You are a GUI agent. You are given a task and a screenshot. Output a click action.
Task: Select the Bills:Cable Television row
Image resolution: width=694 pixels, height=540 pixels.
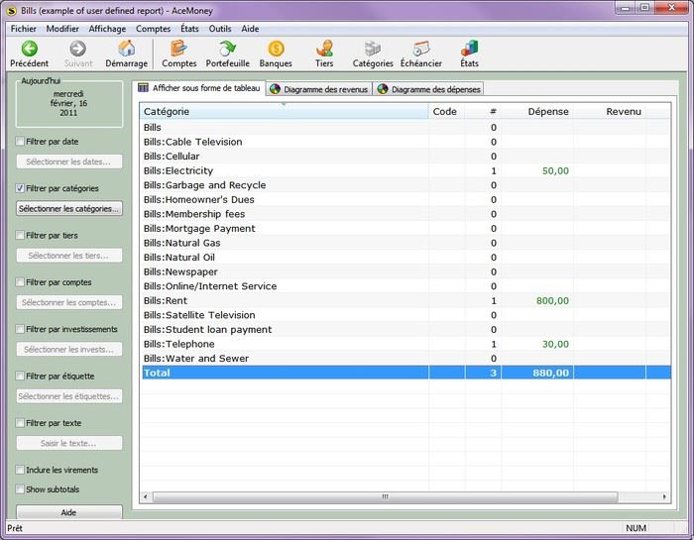coord(405,142)
